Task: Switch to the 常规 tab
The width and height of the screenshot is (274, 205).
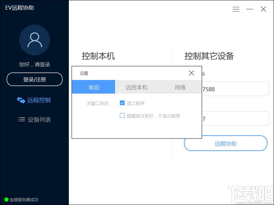Action: click(x=94, y=87)
